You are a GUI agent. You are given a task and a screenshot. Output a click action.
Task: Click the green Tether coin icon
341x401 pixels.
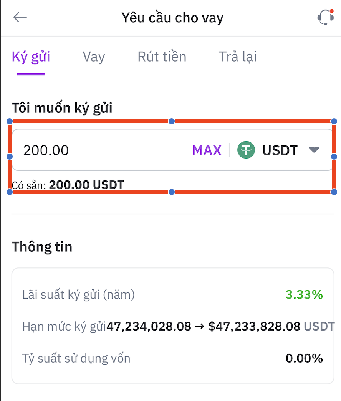click(x=246, y=150)
